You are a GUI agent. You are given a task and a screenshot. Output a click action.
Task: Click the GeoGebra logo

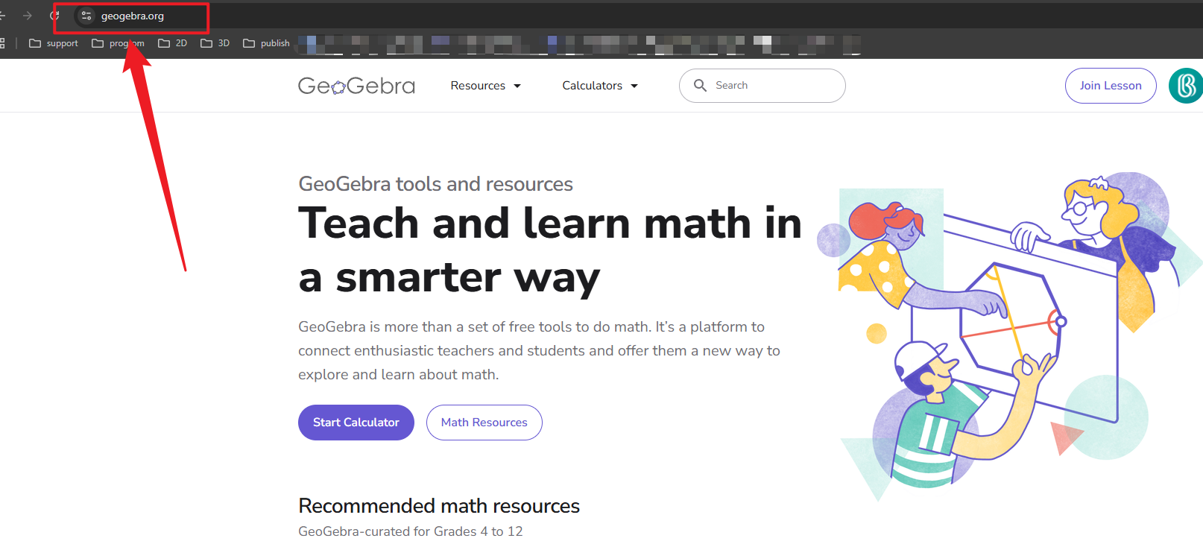tap(356, 86)
